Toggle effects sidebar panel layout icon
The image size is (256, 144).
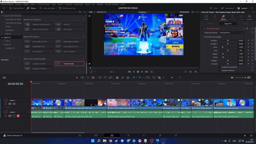[x=2, y=12]
